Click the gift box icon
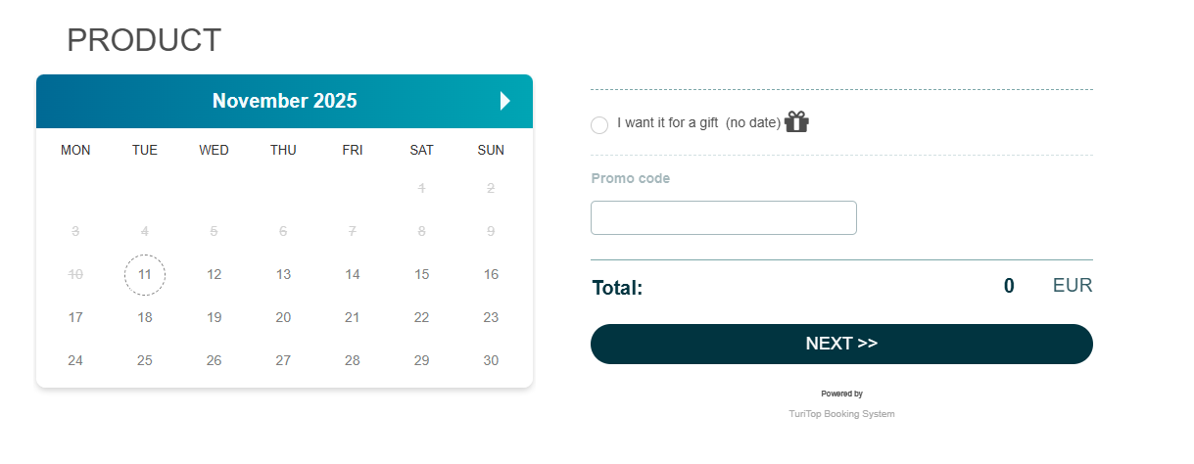The height and width of the screenshot is (464, 1194). coord(796,121)
